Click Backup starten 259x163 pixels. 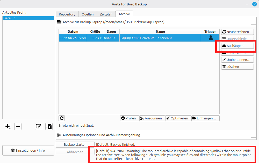(x=75, y=144)
